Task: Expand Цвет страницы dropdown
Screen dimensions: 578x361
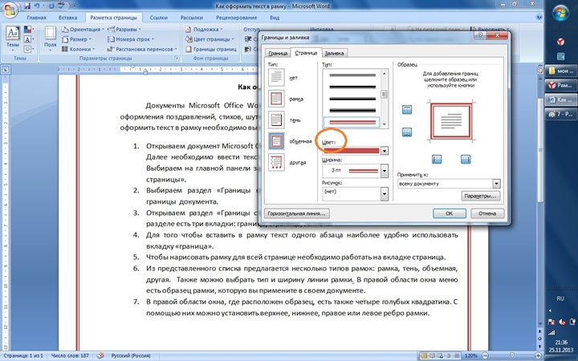Action: (210, 39)
